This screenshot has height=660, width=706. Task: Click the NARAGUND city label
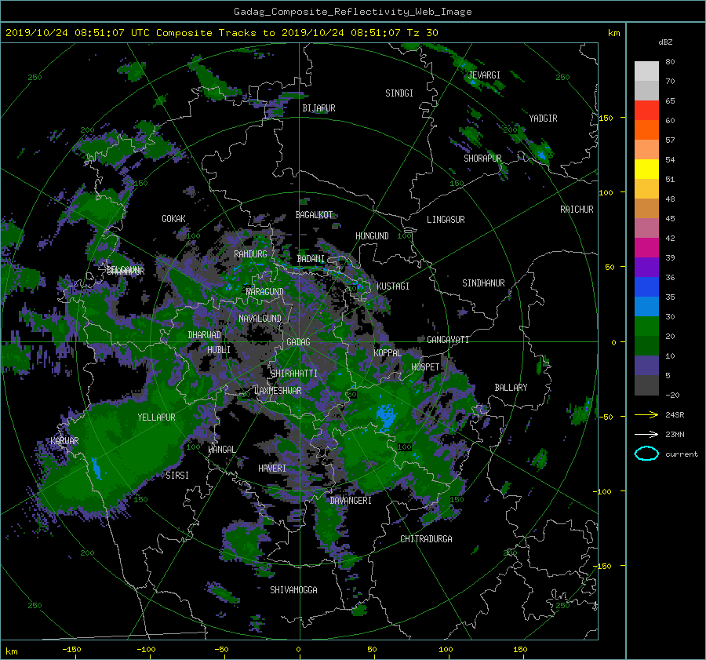pos(265,292)
